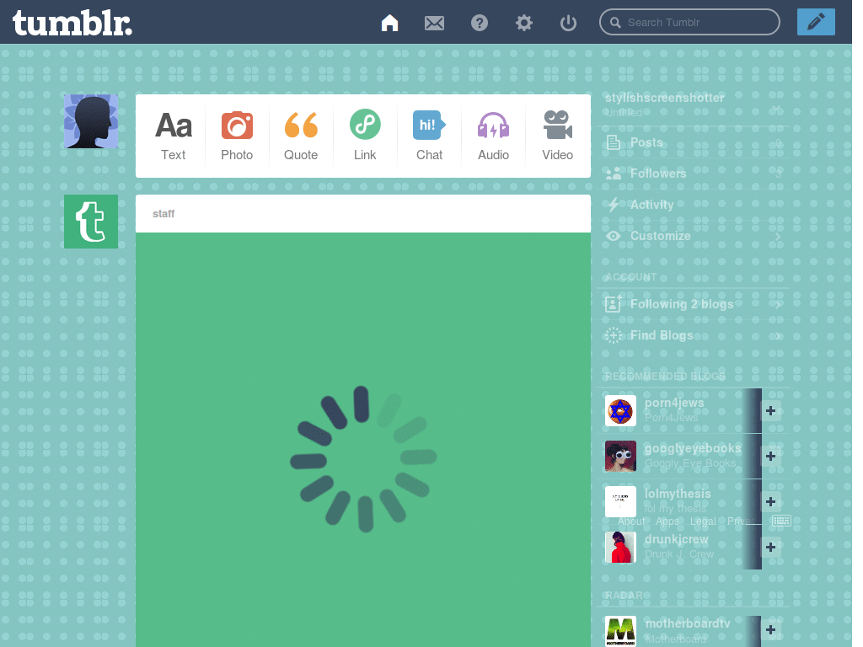The width and height of the screenshot is (863, 647).
Task: Open the settings gear icon
Action: click(x=524, y=23)
